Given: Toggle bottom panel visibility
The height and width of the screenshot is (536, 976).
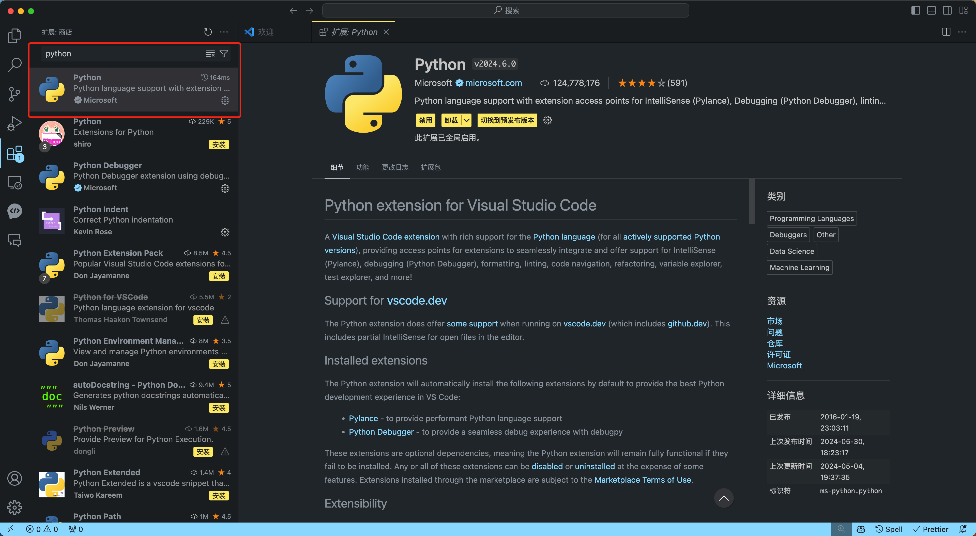Looking at the screenshot, I should point(931,10).
